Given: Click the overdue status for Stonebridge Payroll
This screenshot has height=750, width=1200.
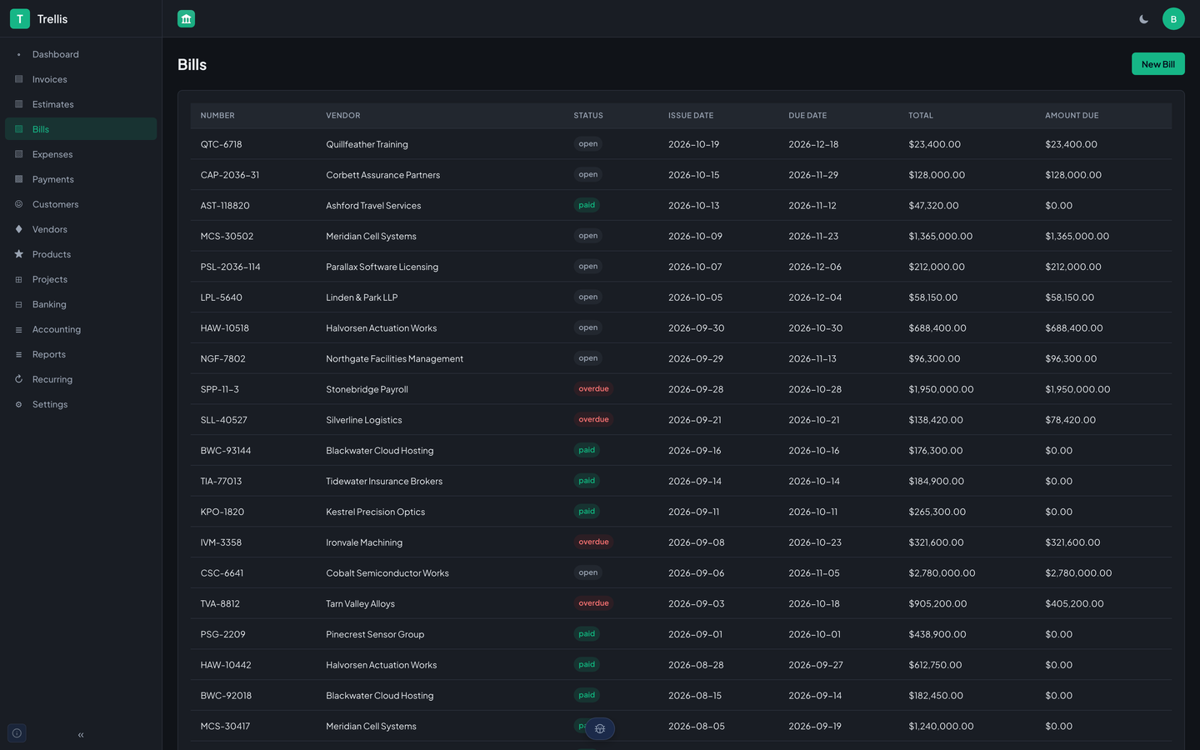Looking at the screenshot, I should click(593, 389).
